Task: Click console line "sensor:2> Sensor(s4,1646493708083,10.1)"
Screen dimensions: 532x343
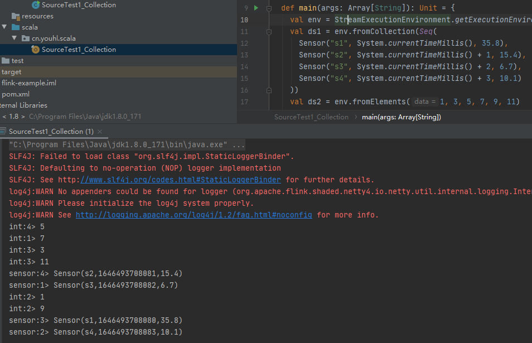Action: coord(96,332)
